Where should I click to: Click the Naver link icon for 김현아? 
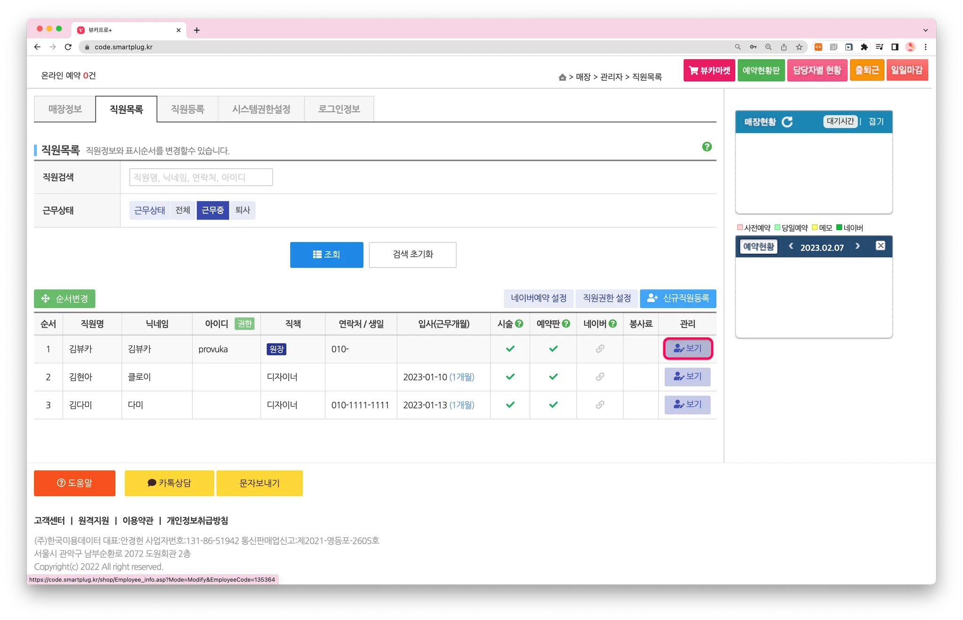(x=600, y=377)
